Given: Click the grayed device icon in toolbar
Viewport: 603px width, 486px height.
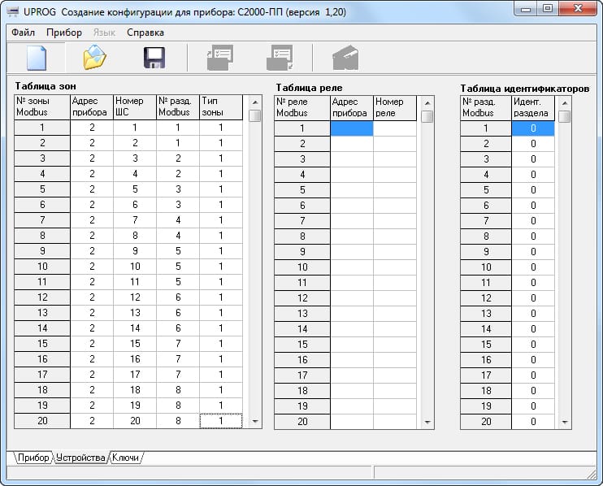Looking at the screenshot, I should pyautogui.click(x=345, y=58).
